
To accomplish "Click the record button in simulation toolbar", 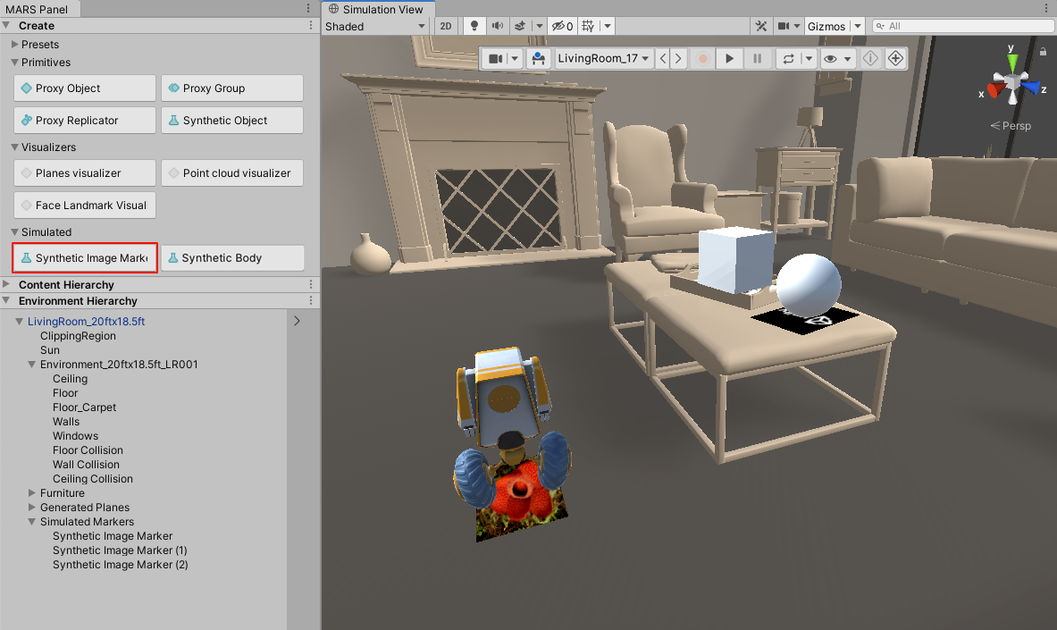I will click(x=703, y=59).
